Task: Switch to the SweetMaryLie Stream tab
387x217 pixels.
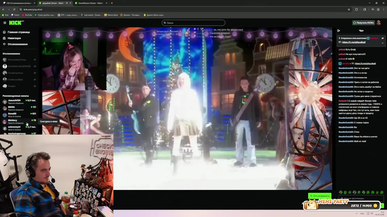Action: [91, 3]
